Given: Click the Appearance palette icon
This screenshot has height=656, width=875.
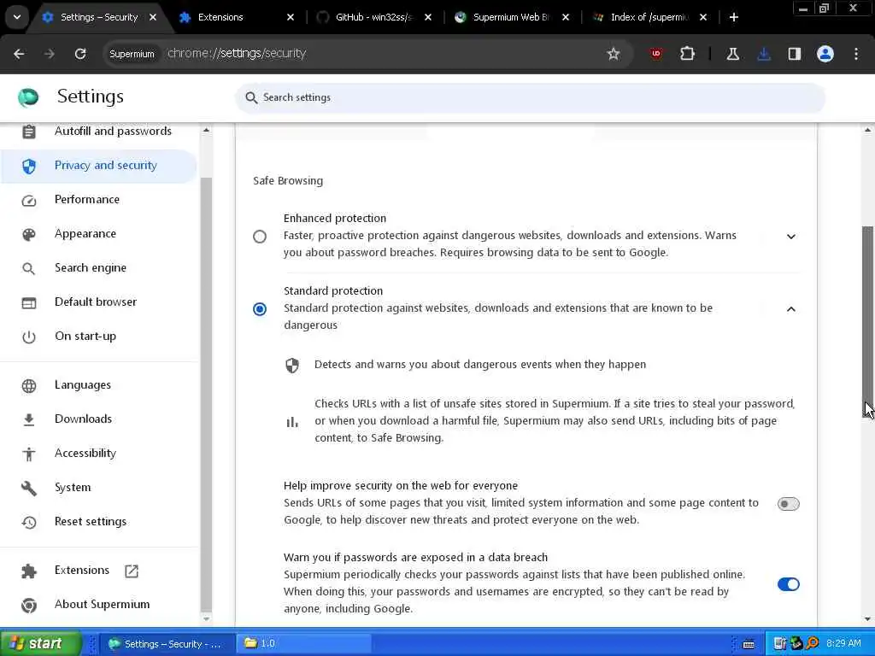Looking at the screenshot, I should point(28,234).
